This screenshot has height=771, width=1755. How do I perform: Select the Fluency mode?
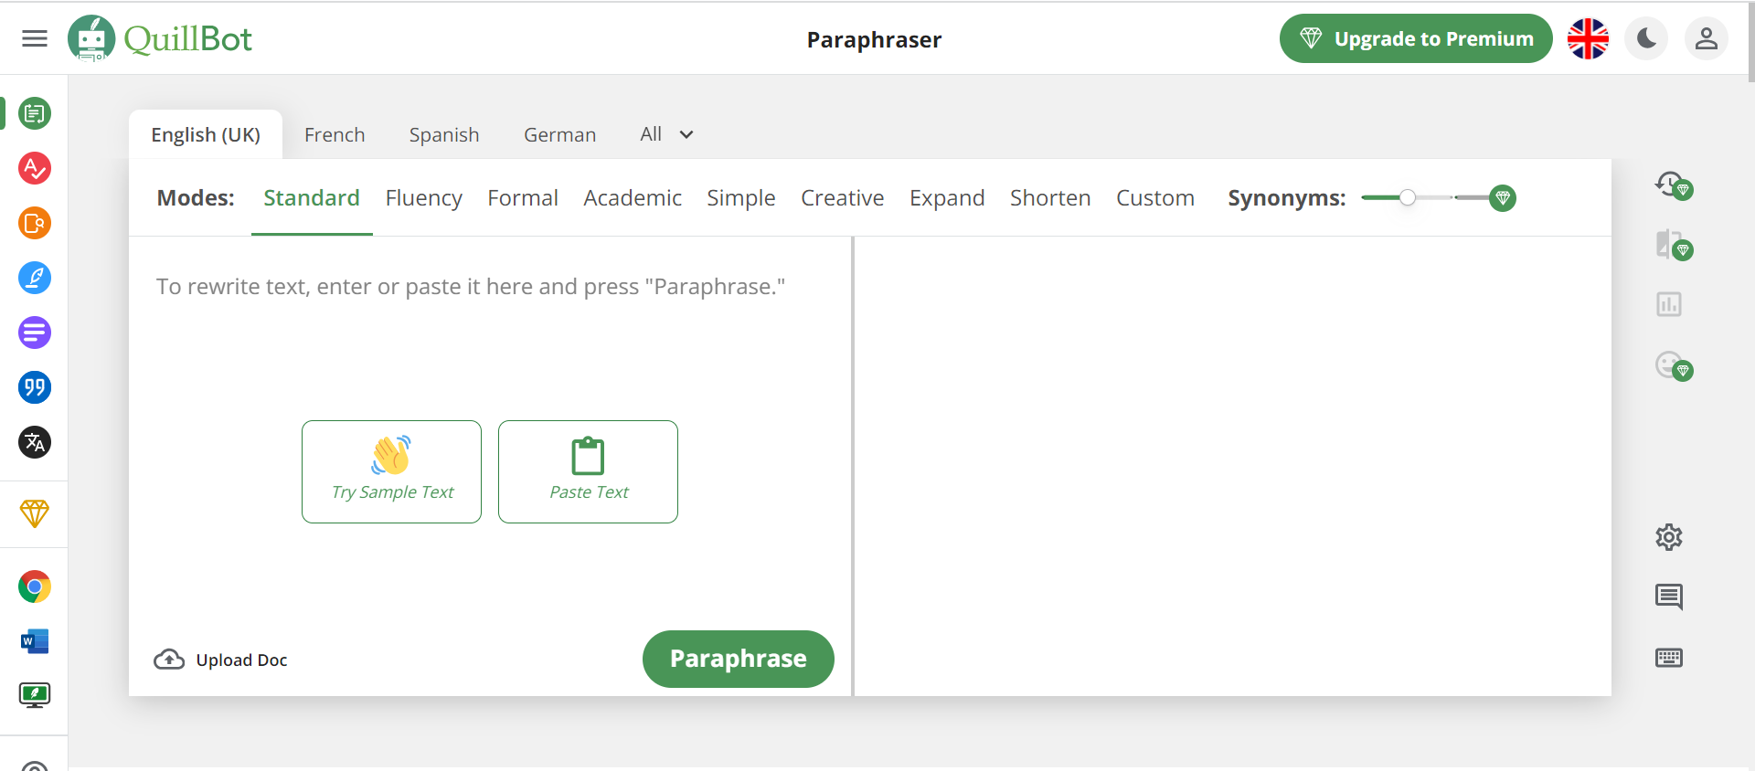point(423,198)
